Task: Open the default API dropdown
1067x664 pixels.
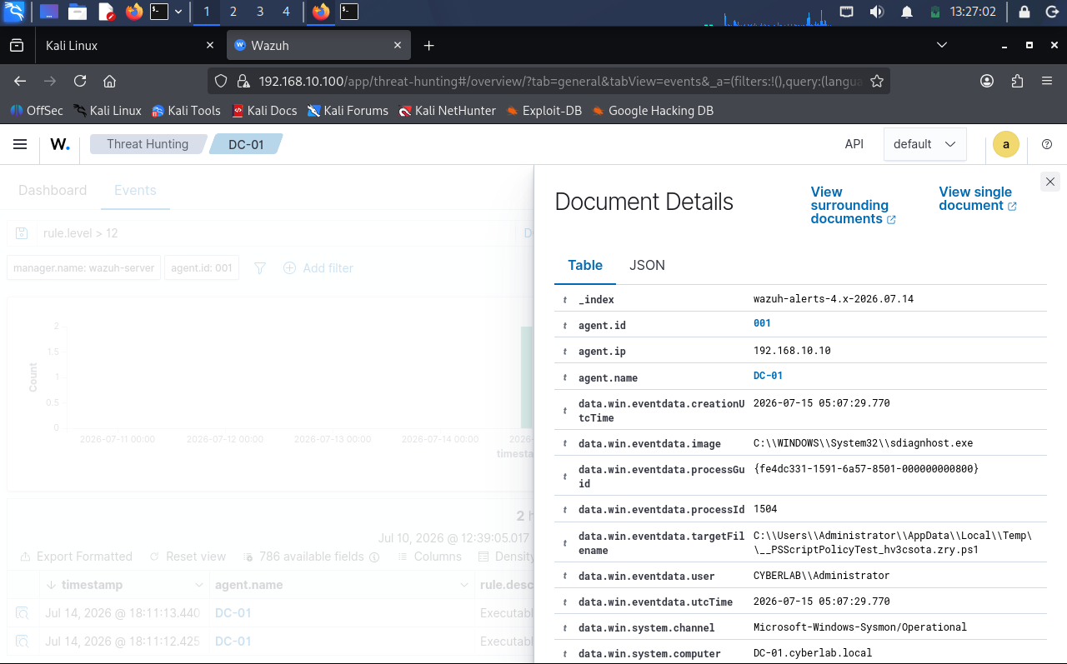Action: pyautogui.click(x=924, y=144)
